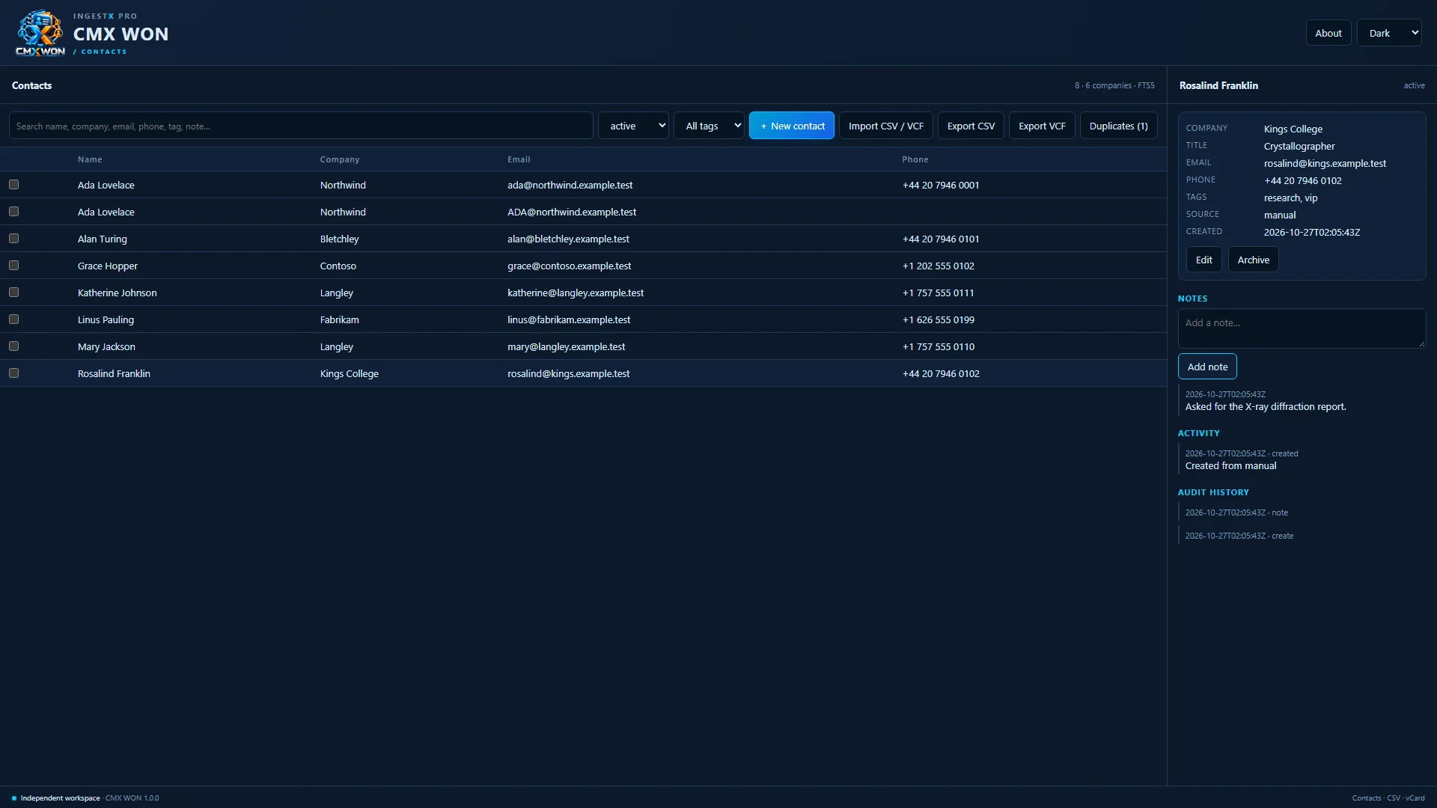
Task: Toggle the Katherine Johnson row checkbox
Action: pyautogui.click(x=13, y=293)
